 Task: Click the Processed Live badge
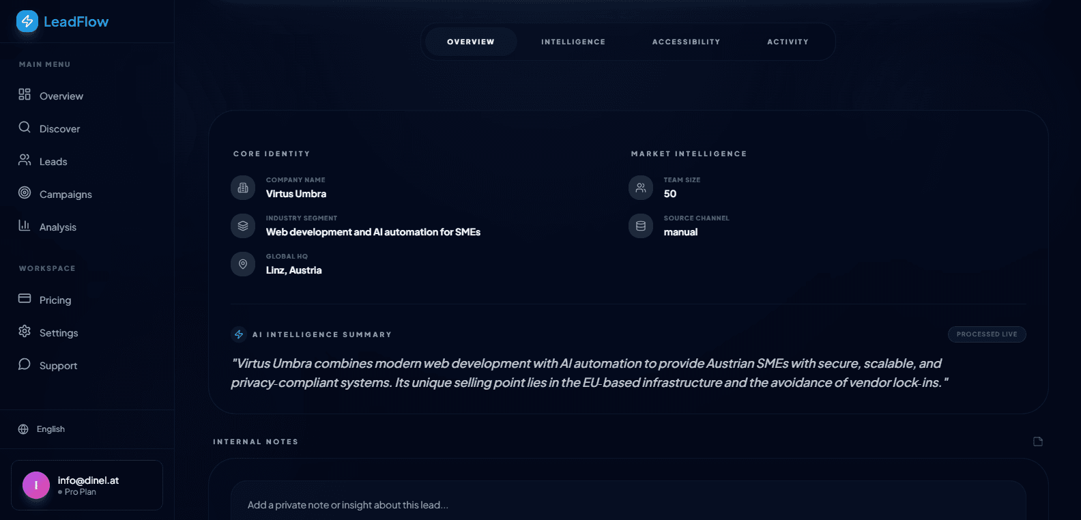pyautogui.click(x=986, y=334)
